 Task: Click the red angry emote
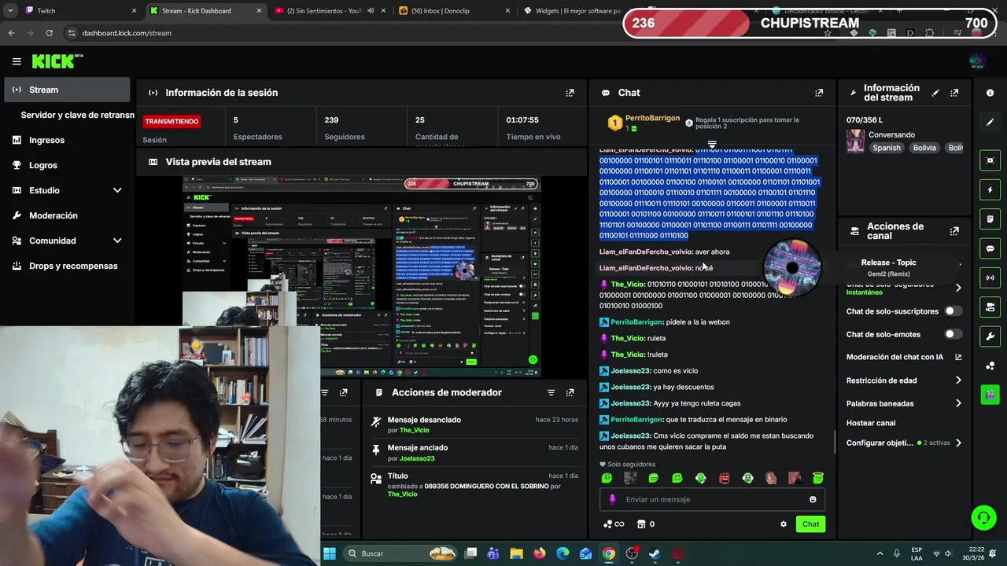click(x=724, y=478)
